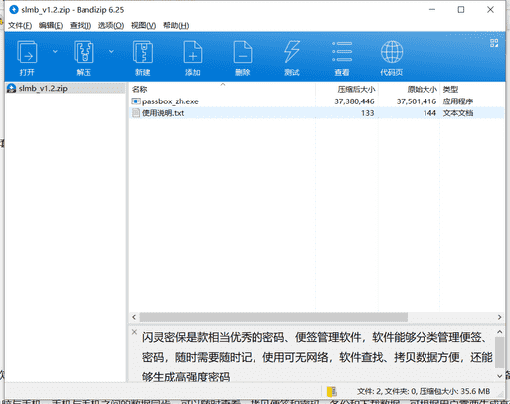The height and width of the screenshot is (404, 510).
Task: Click the 代码页 (Code page) globe icon
Action: point(392,52)
